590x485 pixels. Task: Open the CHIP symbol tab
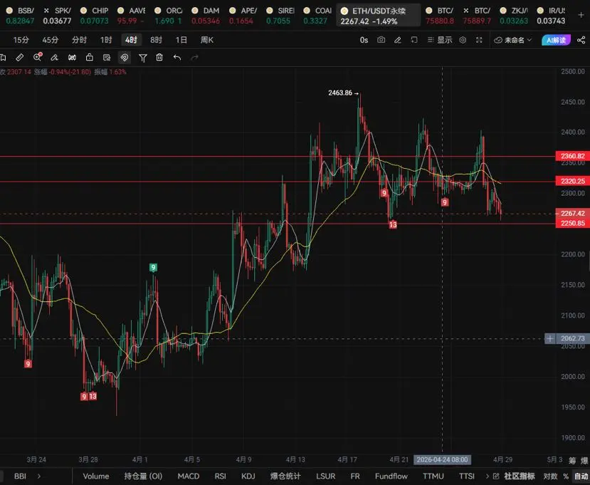(x=94, y=16)
